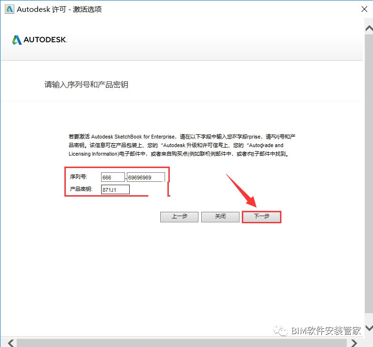This screenshot has height=347, width=373.
Task: Click the vertical scrollbar up arrow
Action: click(369, 29)
